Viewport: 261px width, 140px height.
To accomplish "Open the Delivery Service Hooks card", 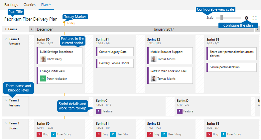I will click(115, 63).
